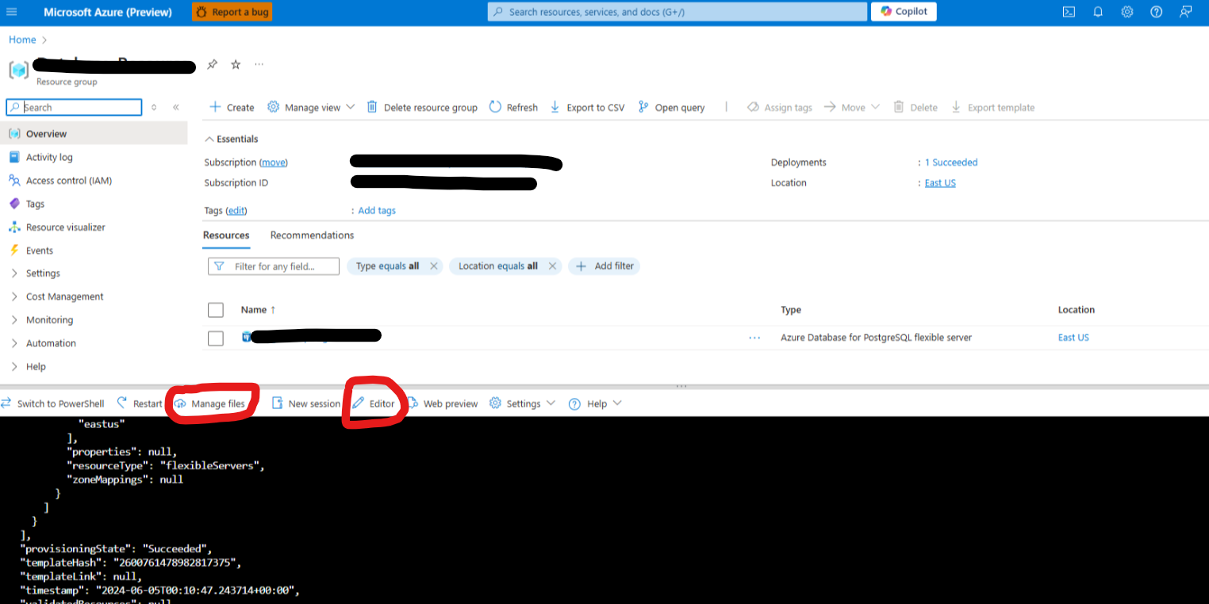Click Filter for any field input

[x=274, y=266]
